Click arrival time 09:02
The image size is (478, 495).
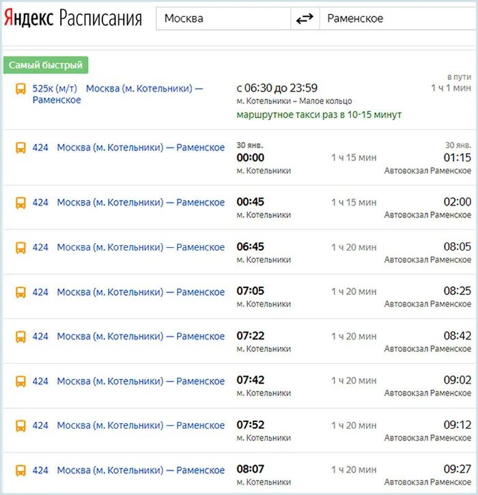(x=457, y=380)
